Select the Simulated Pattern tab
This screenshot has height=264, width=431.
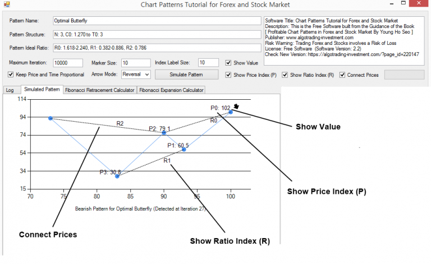coord(42,90)
